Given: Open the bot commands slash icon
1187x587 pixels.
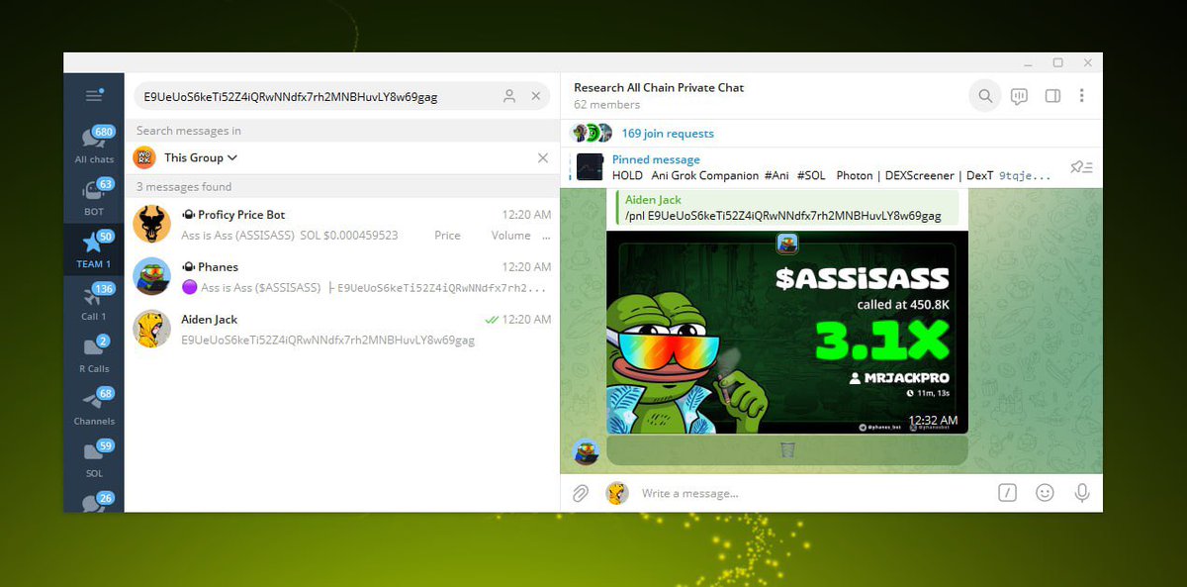Looking at the screenshot, I should [x=1007, y=493].
